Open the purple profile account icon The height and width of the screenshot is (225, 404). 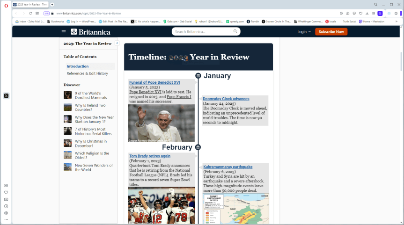[380, 14]
